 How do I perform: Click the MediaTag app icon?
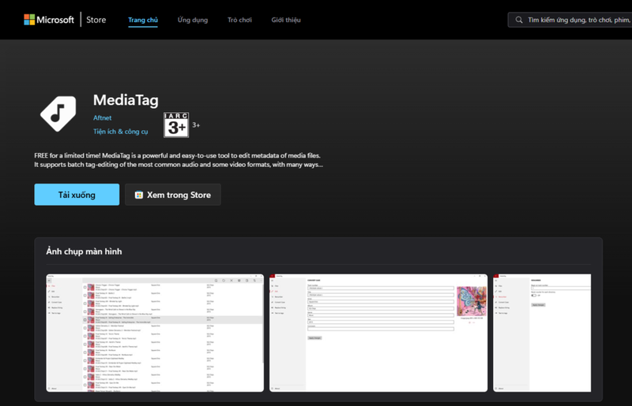[x=58, y=114]
